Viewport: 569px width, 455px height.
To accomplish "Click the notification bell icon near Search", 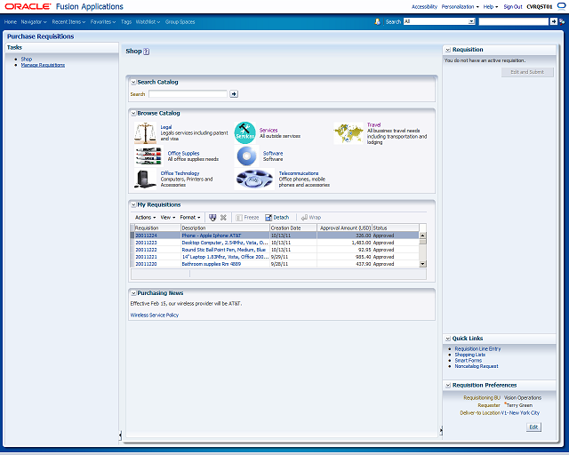I will [x=377, y=21].
